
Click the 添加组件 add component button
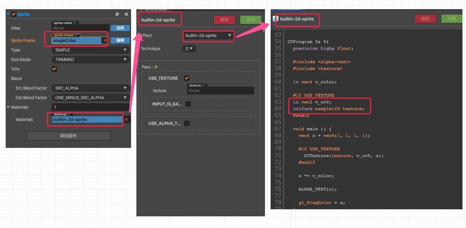click(x=69, y=136)
